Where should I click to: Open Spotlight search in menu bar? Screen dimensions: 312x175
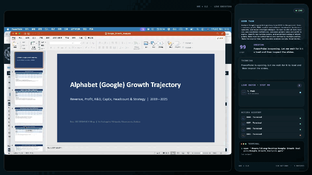click(198, 29)
